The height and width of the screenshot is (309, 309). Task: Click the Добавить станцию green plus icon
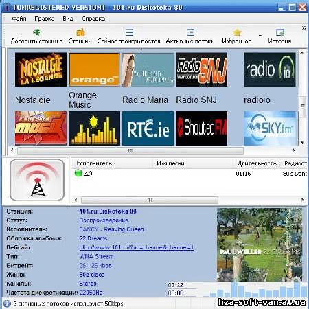(37, 32)
